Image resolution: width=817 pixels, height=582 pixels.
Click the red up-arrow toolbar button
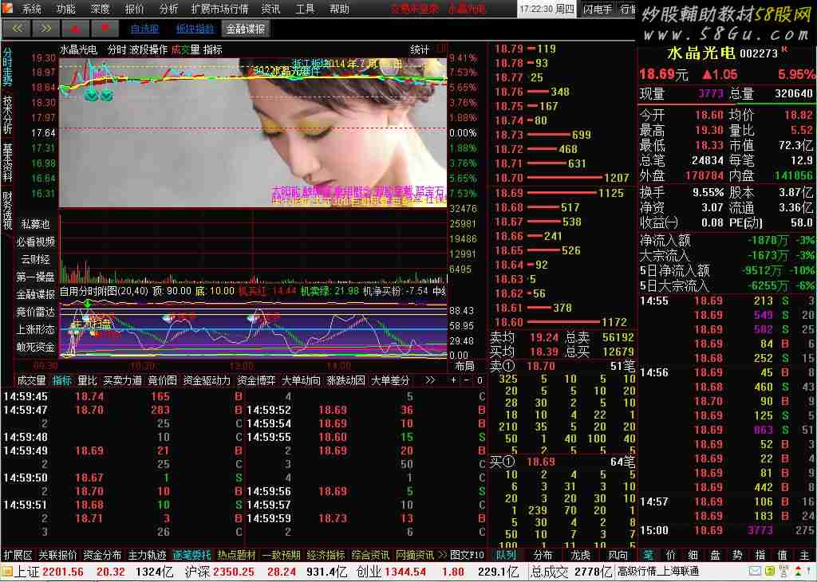(x=74, y=29)
